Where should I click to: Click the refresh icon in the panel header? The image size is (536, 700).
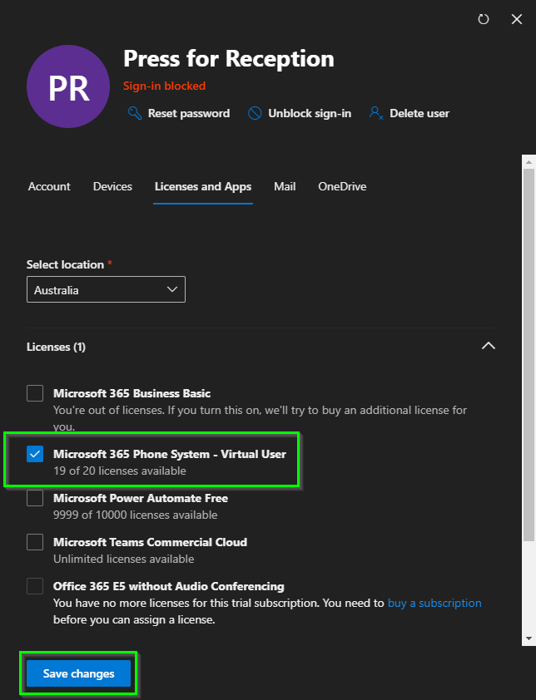(484, 19)
